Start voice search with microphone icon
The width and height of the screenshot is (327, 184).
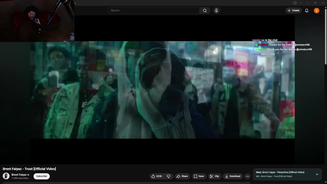(216, 10)
